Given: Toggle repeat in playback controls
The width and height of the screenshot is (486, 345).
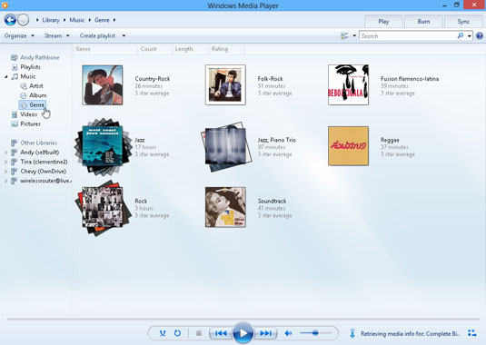Looking at the screenshot, I should click(x=177, y=333).
